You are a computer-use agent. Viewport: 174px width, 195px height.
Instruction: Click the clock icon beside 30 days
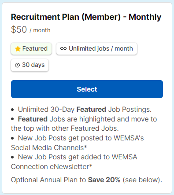(18, 65)
